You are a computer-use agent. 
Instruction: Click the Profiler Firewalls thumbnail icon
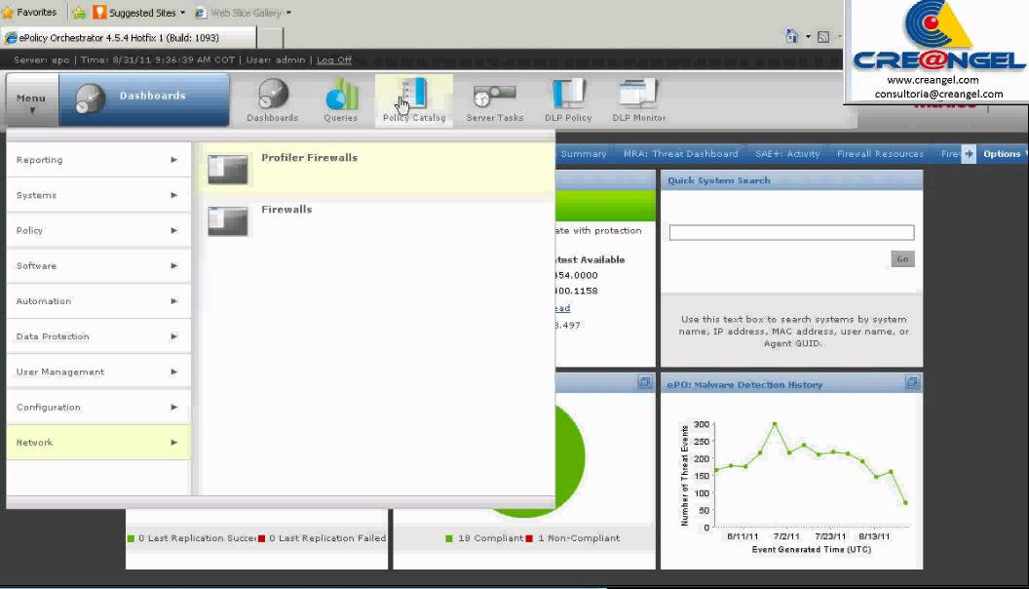coord(228,169)
